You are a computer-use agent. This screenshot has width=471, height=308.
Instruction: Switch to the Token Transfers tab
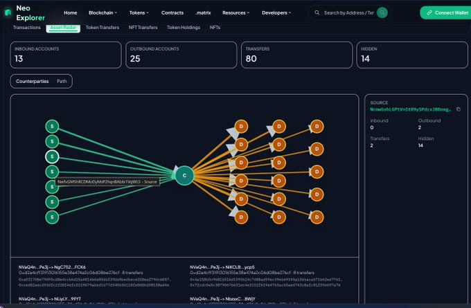click(x=102, y=27)
